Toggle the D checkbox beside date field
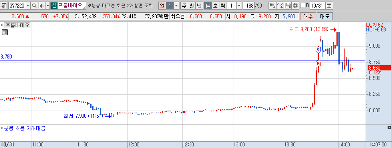 coord(302,6)
